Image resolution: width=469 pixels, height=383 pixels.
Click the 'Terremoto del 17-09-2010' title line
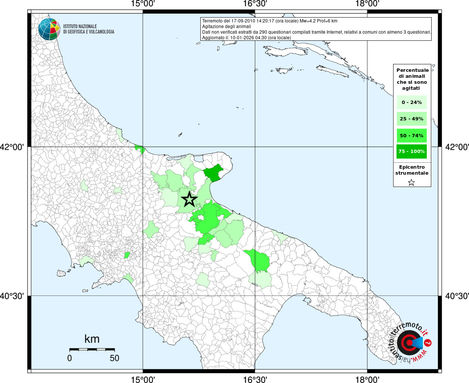point(270,21)
